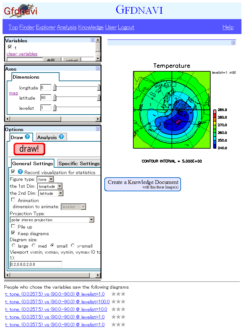
Task: Click help icon next to Draw tab
Action: point(27,137)
